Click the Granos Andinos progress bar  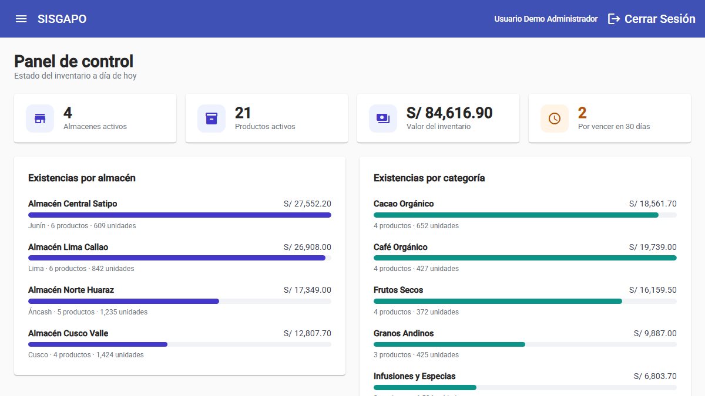click(x=525, y=344)
